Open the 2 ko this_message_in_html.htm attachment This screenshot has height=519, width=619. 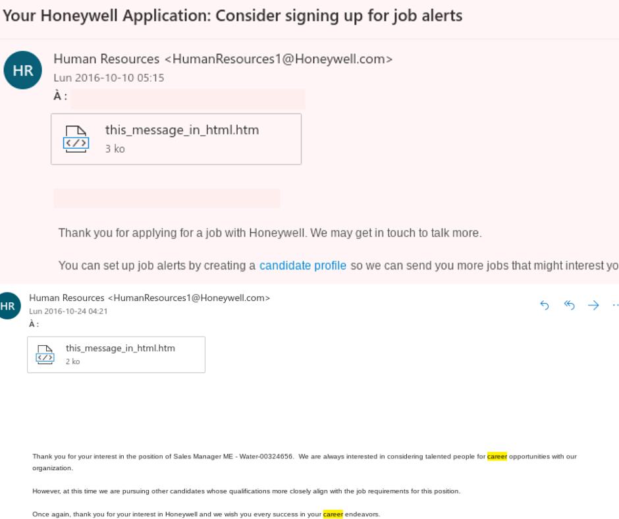coord(116,355)
